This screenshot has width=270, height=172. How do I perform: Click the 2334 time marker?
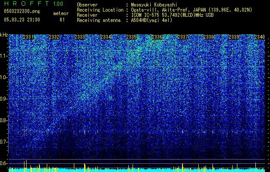[x=106, y=37]
